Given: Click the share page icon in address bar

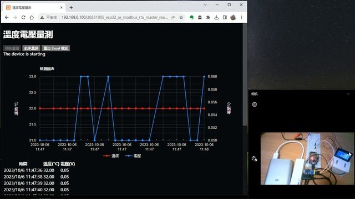Looking at the screenshot, I should [x=173, y=17].
